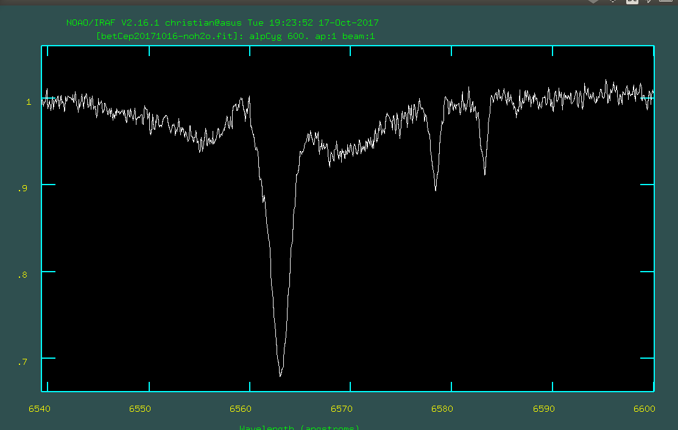678x430 pixels.
Task: Click the Wavelength (angstroms) axis title
Action: click(299, 427)
